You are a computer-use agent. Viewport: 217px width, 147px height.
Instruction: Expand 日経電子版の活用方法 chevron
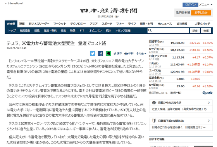coord(209,121)
